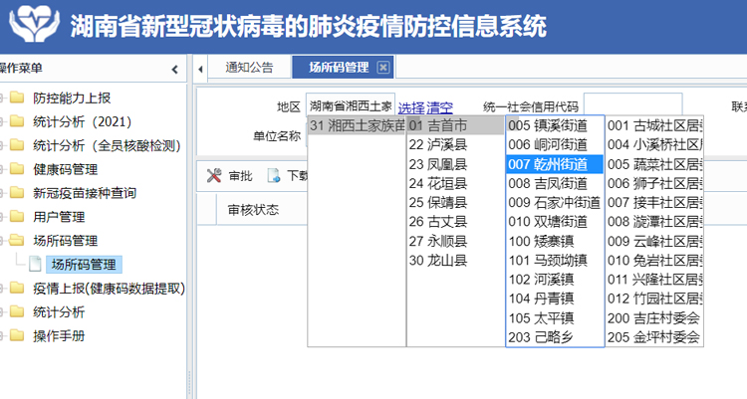Focus the 统一社会信用代码 input field
Viewport: 747px width, 399px height.
(633, 104)
